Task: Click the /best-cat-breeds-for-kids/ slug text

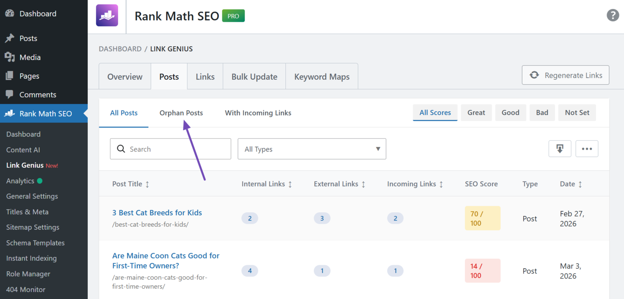Action: tap(150, 224)
